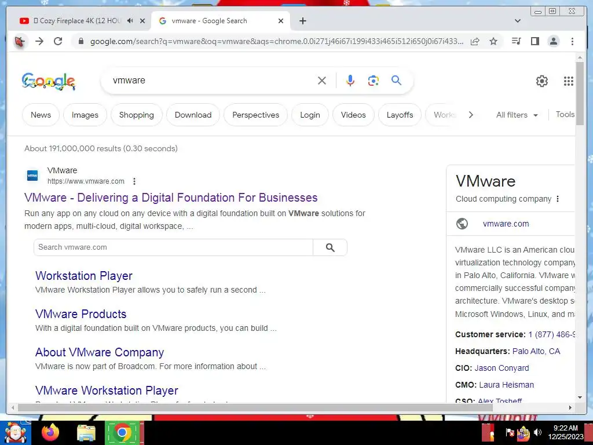The width and height of the screenshot is (593, 445).
Task: Open VMware - Delivering a Digital Foundation result
Action: tap(171, 198)
